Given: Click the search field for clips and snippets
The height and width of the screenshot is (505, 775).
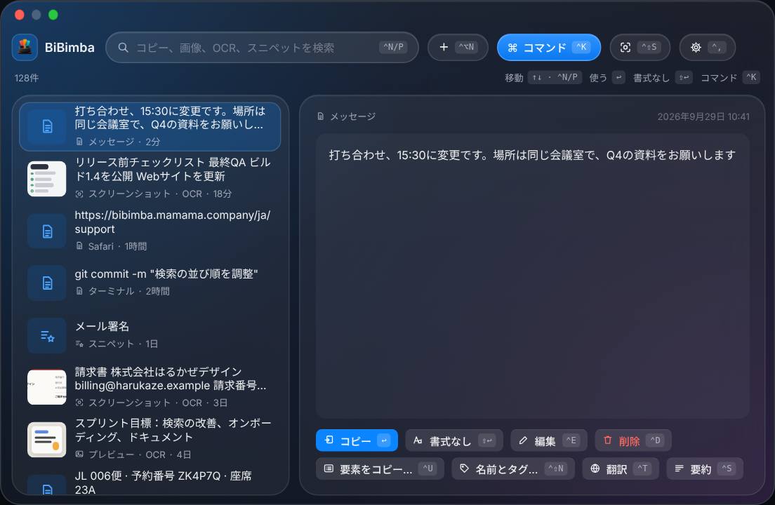Looking at the screenshot, I should (262, 48).
